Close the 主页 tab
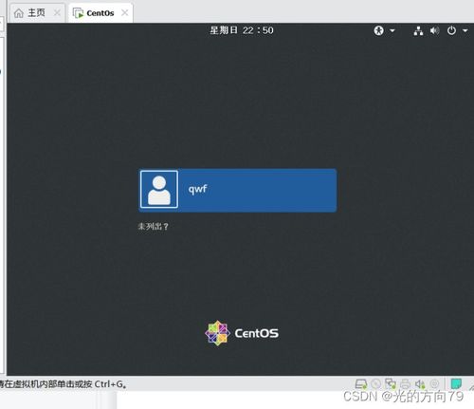Image resolution: width=474 pixels, height=409 pixels. click(x=57, y=13)
